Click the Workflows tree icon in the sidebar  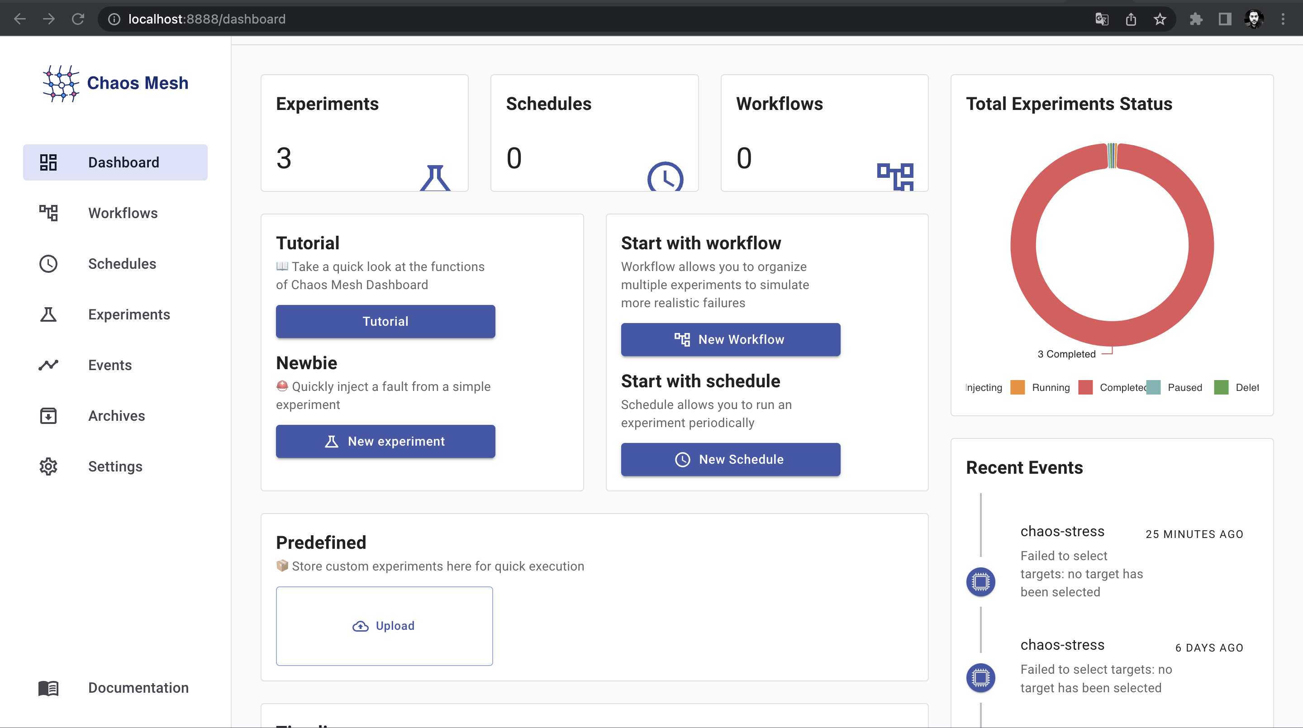coord(48,213)
